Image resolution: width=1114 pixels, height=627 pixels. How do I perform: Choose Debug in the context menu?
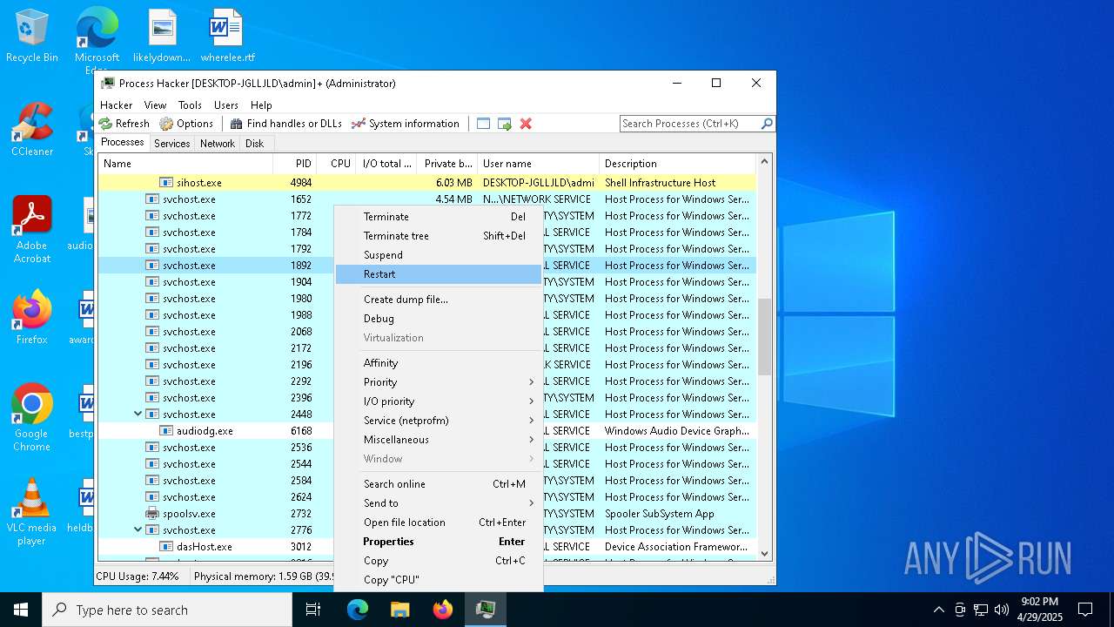click(x=439, y=319)
